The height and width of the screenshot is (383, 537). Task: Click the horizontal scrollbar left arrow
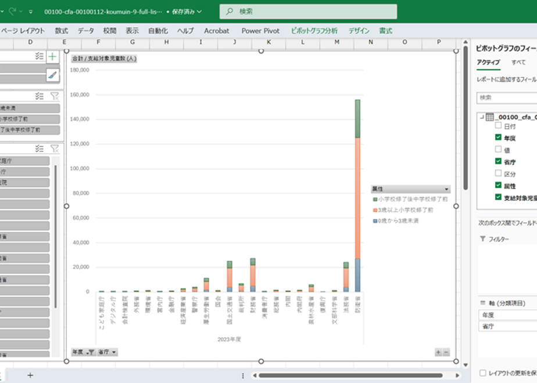(255, 375)
